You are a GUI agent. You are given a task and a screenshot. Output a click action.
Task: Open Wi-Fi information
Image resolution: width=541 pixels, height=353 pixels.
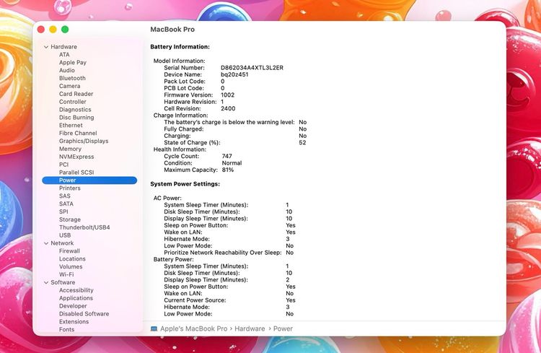click(66, 274)
